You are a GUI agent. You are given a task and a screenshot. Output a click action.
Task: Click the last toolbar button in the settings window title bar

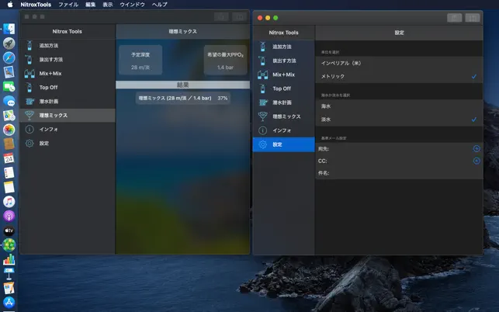click(473, 18)
